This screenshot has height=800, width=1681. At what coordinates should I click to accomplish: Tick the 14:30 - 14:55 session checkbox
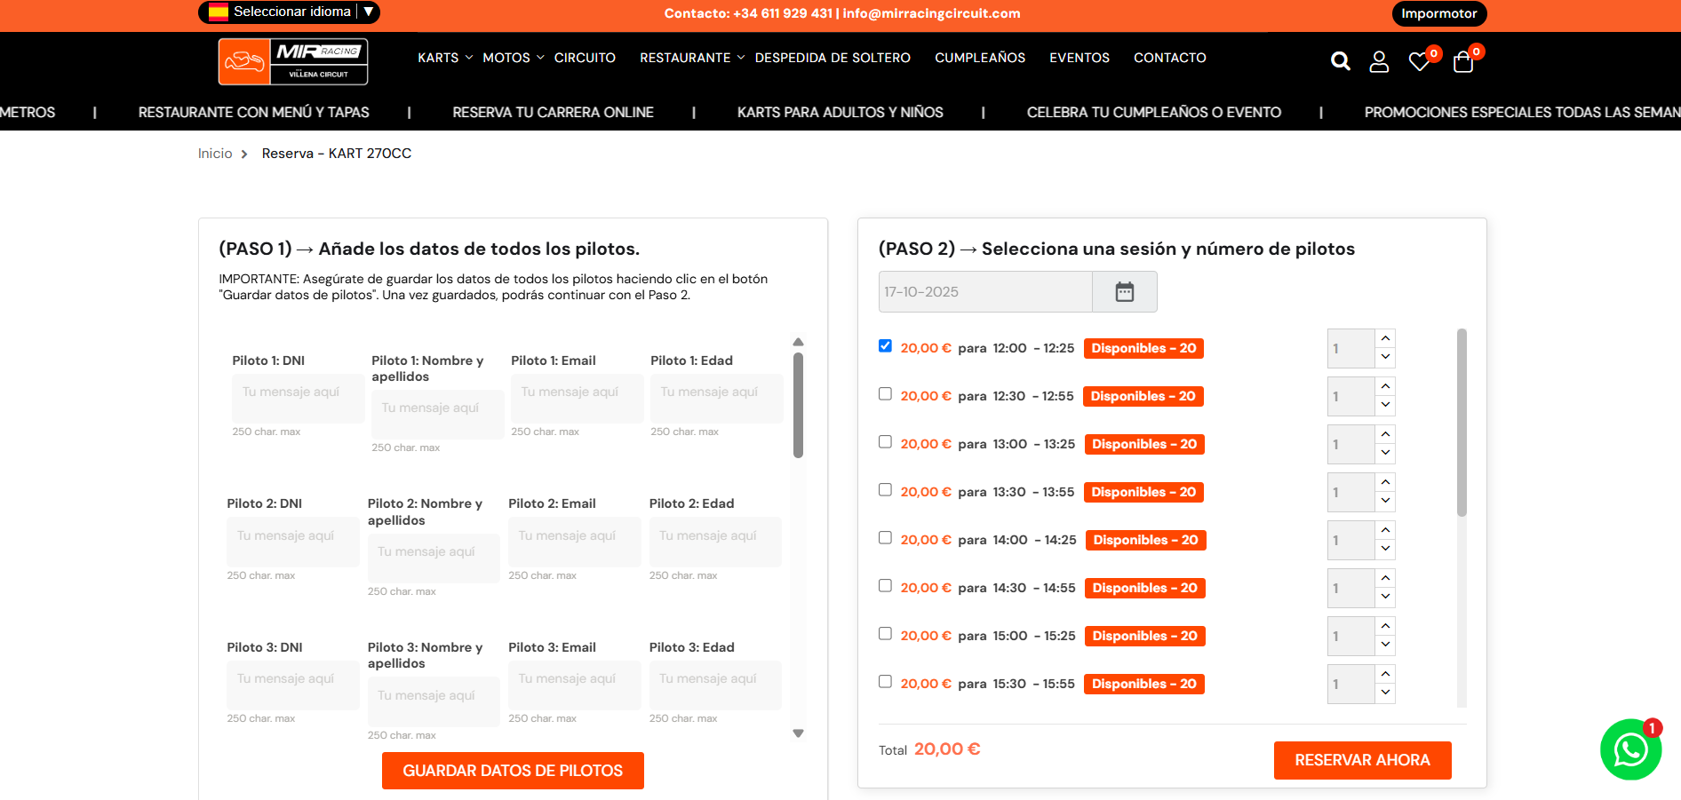point(885,586)
